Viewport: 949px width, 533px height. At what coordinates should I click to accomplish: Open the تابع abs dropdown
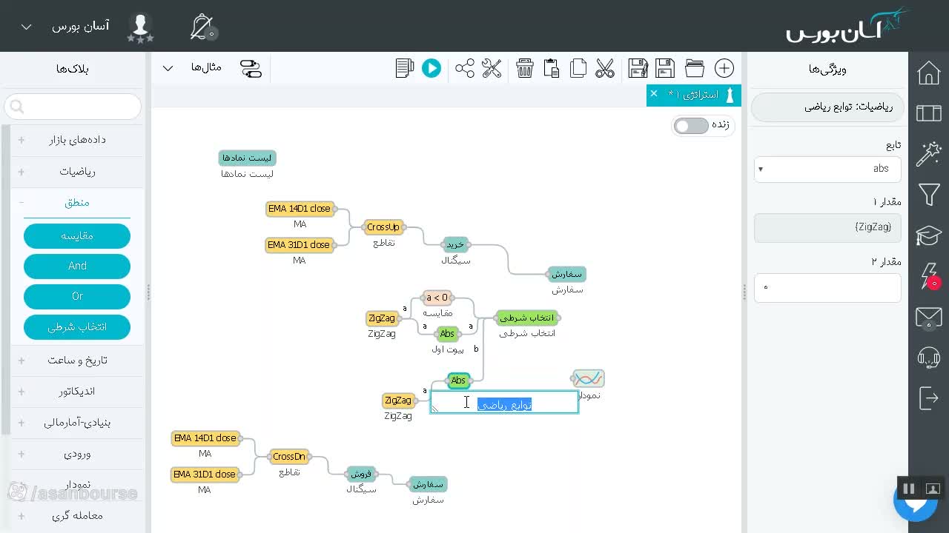[x=827, y=169]
